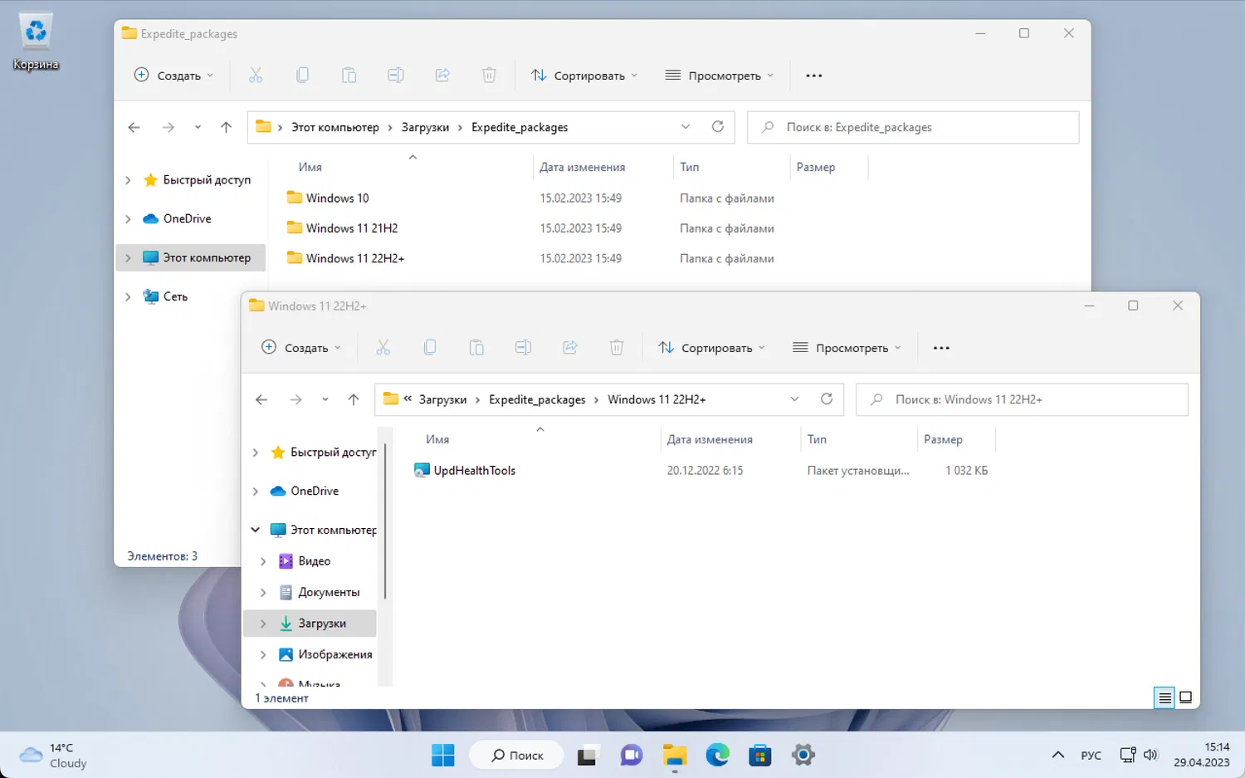
Task: Click search field in Windows 11 22H2+ window
Action: [1022, 399]
